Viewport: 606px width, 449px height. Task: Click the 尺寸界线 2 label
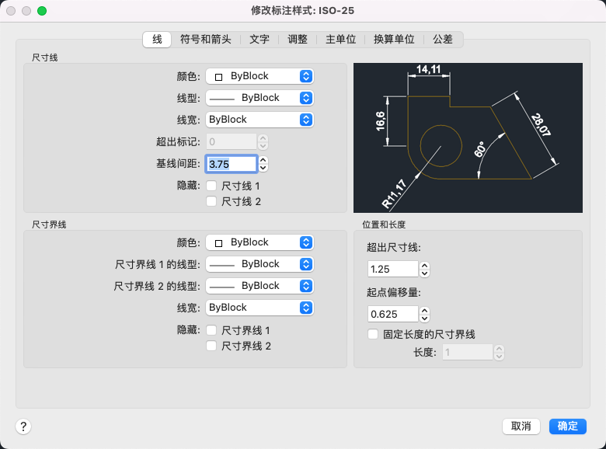[x=246, y=346]
